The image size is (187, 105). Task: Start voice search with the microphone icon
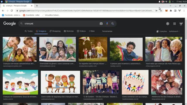coord(107,24)
